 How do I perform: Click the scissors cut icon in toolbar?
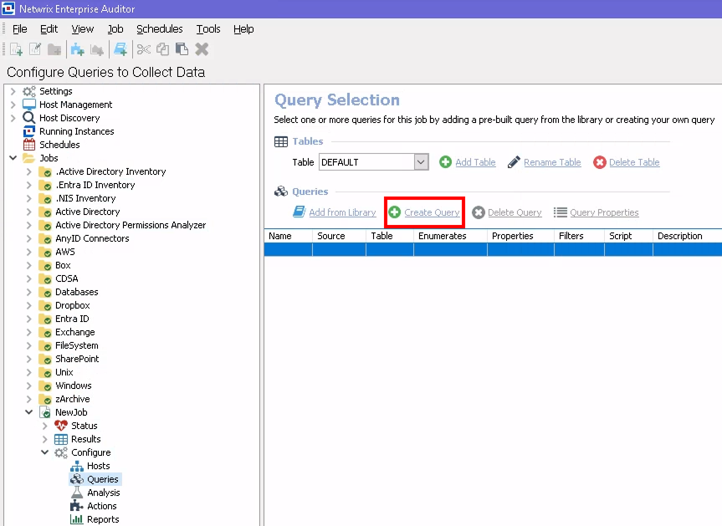(143, 49)
